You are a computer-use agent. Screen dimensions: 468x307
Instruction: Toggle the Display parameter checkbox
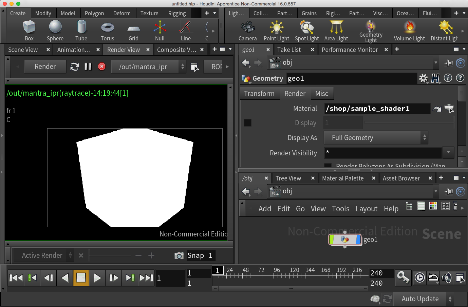pos(248,123)
